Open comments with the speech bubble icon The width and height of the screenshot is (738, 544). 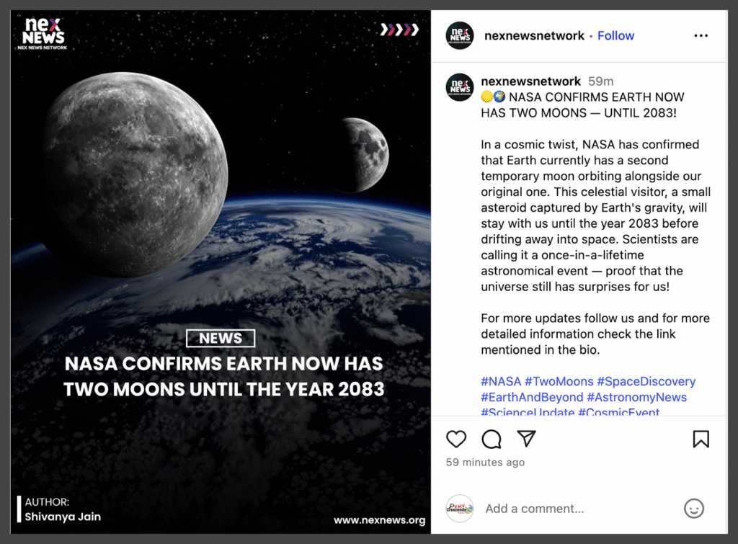(492, 439)
